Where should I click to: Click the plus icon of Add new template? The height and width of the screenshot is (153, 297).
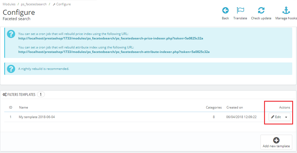pos(276,140)
